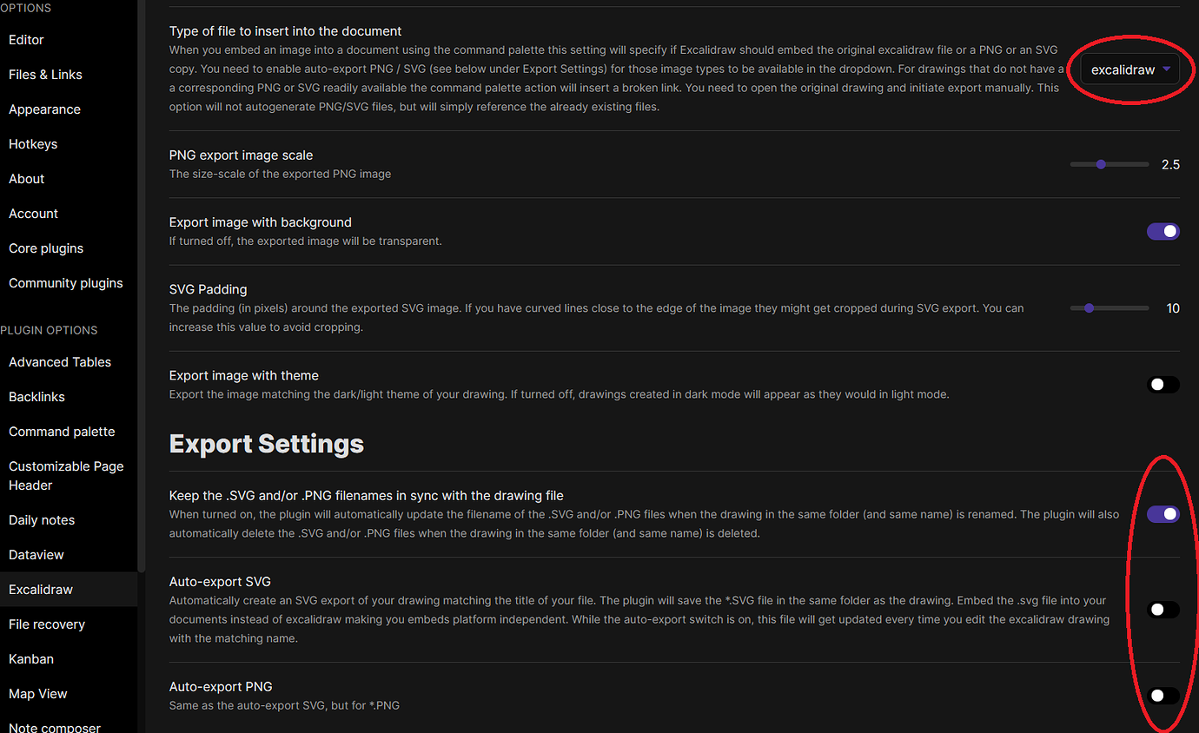Browse Community plugins

[x=65, y=282]
